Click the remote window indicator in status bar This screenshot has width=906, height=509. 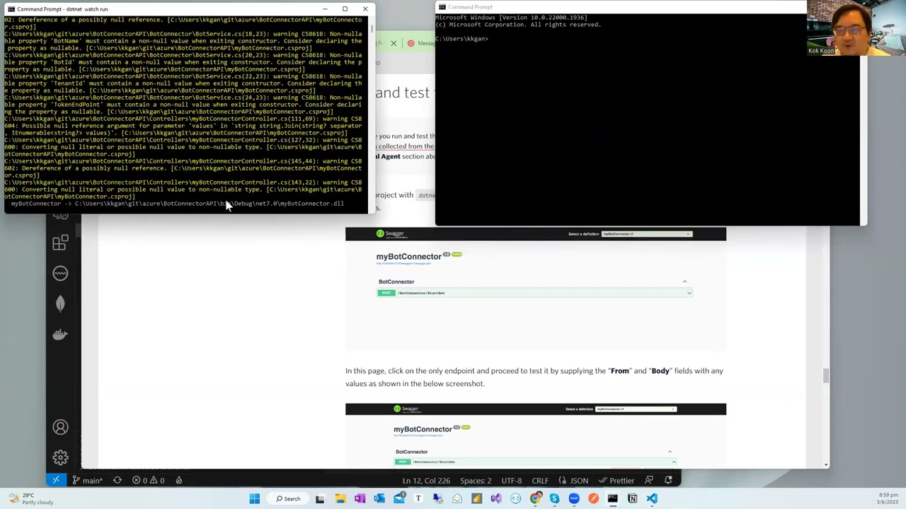tap(55, 480)
